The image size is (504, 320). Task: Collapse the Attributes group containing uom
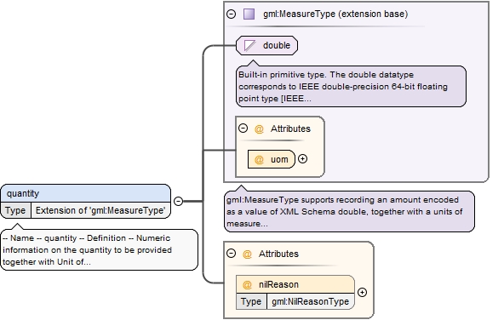click(x=243, y=129)
